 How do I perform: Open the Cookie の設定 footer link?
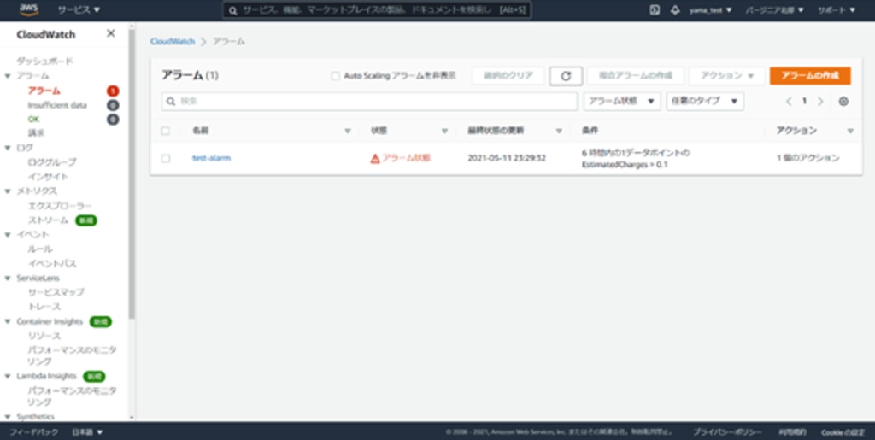[x=843, y=432]
